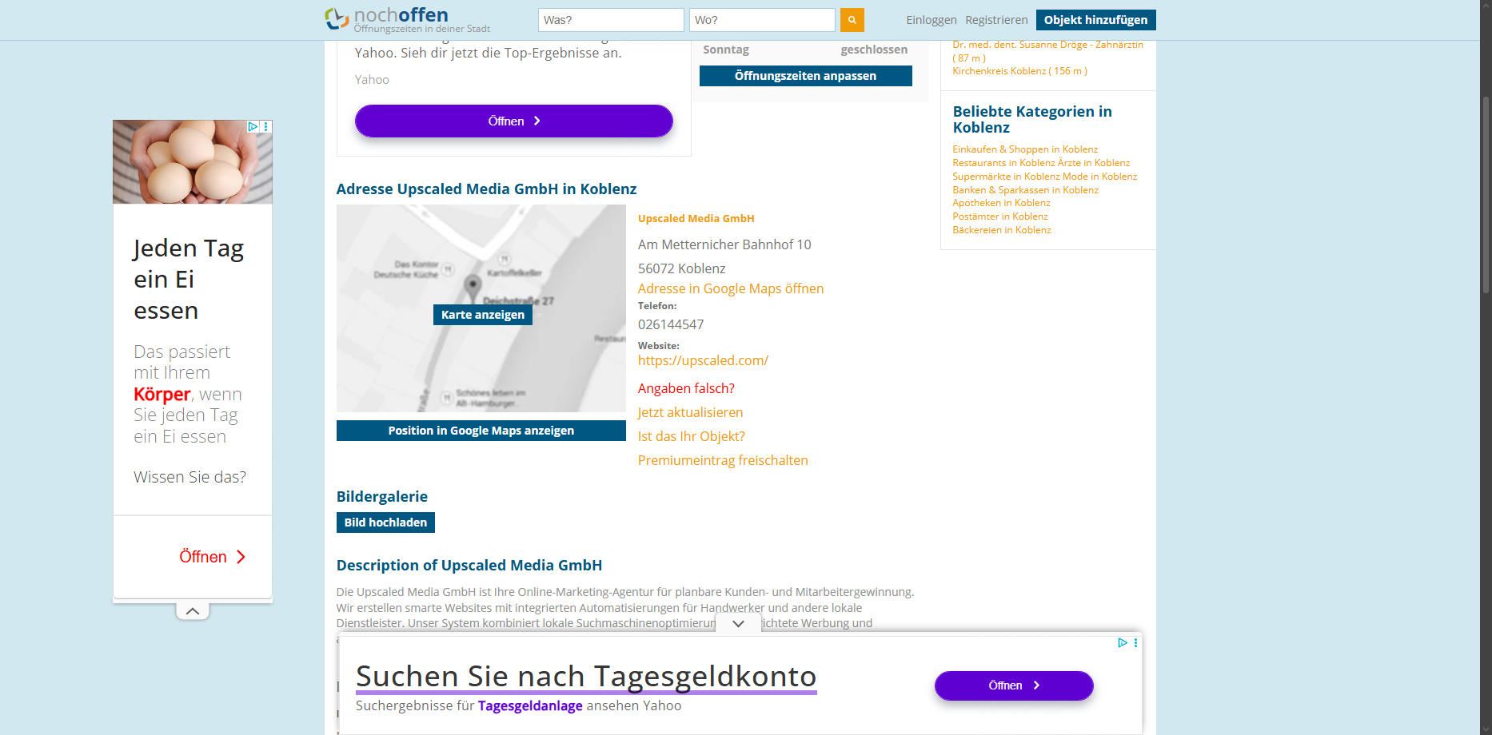Click Position in Google Maps anzeigen
The height and width of the screenshot is (735, 1492).
(481, 431)
